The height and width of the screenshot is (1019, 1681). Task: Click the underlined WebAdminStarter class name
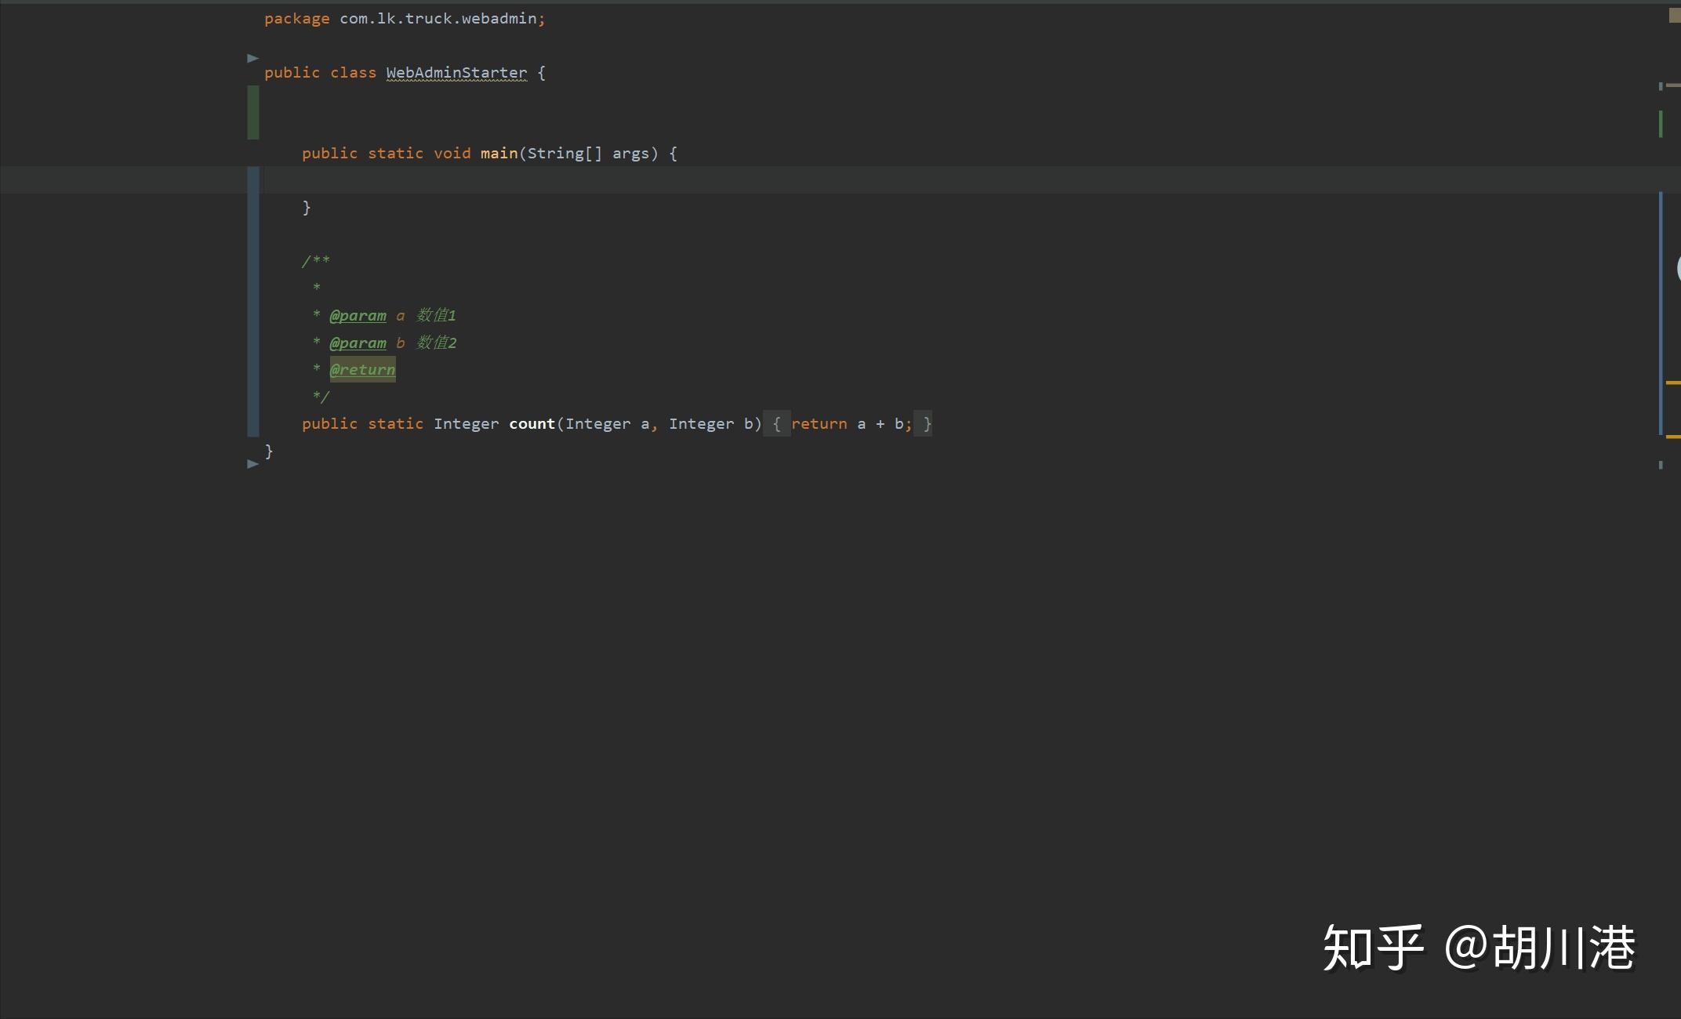point(456,73)
